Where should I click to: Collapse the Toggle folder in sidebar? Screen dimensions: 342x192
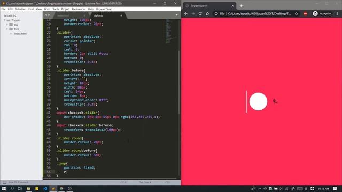point(5,20)
